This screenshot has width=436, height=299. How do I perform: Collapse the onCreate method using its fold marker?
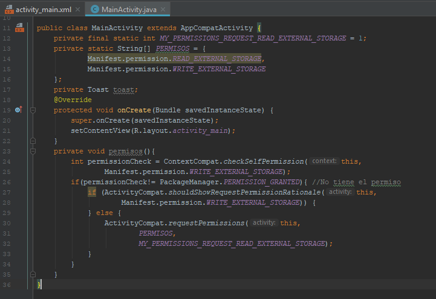click(33, 110)
